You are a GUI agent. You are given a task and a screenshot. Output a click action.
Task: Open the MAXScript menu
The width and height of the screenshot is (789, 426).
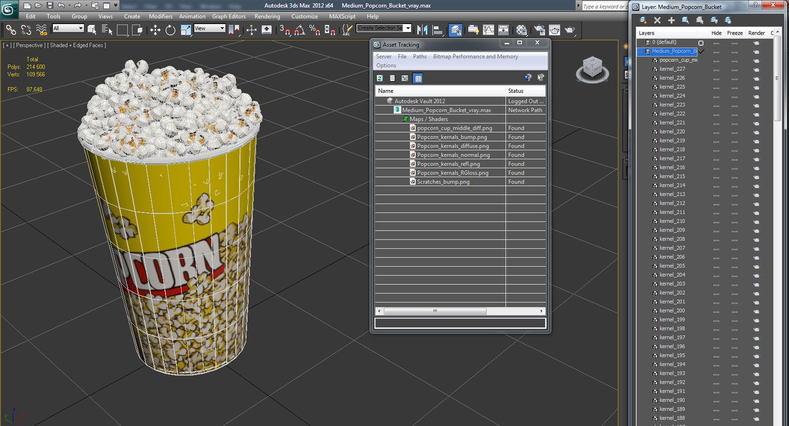pos(342,17)
